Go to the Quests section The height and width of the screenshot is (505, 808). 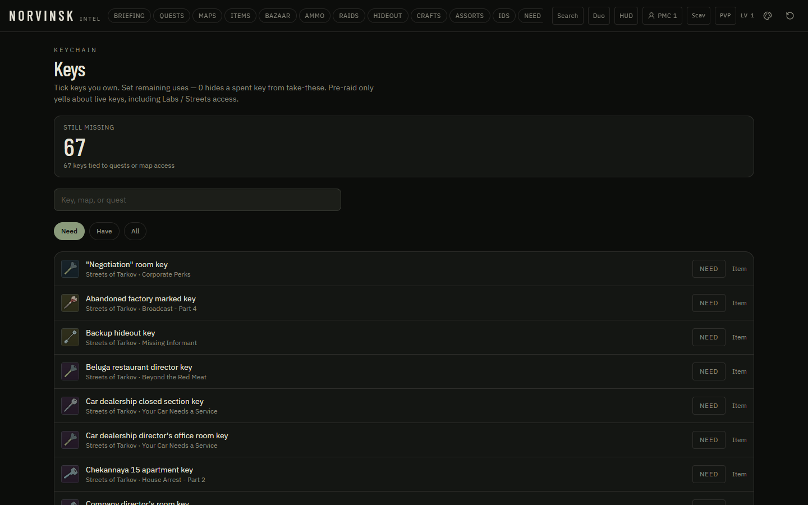coord(172,16)
